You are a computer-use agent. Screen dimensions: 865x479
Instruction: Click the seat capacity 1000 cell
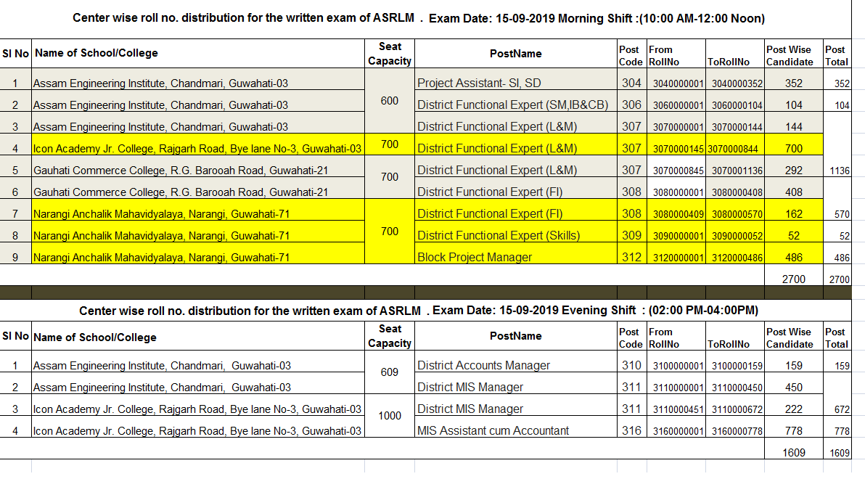tap(390, 416)
